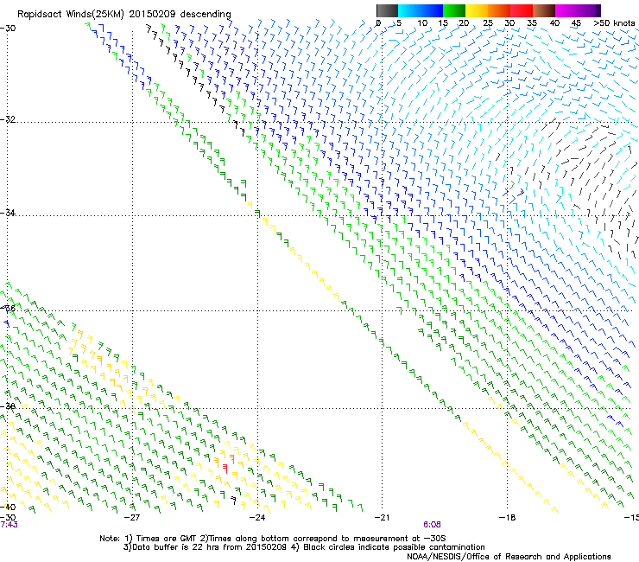
Task: Click the title 'Rapidsact Winds(25KM) 20150209 descending'
Action: [x=123, y=15]
